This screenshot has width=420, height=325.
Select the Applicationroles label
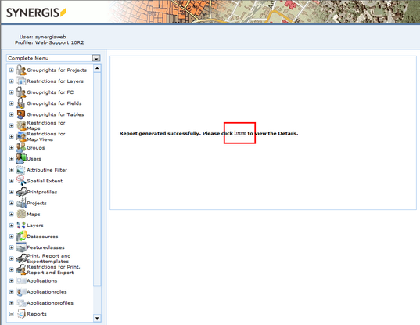[x=47, y=292]
